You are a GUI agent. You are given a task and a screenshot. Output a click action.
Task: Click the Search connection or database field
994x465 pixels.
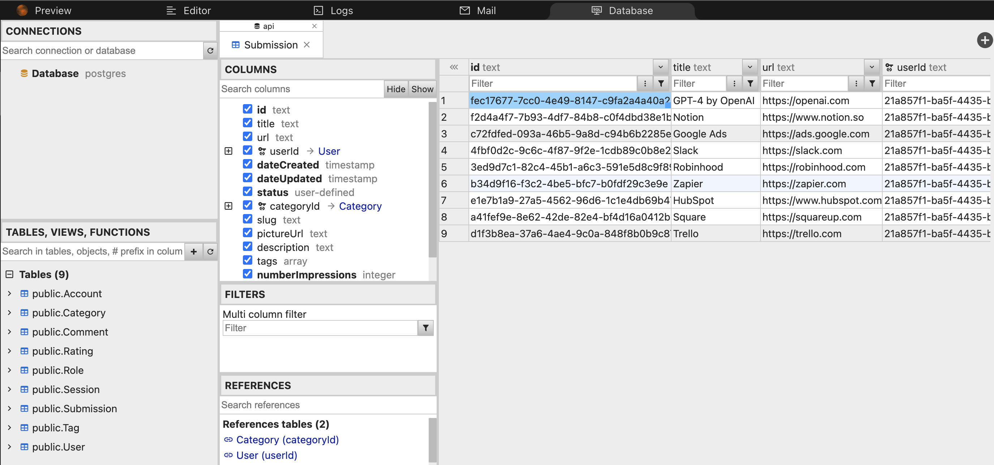102,51
